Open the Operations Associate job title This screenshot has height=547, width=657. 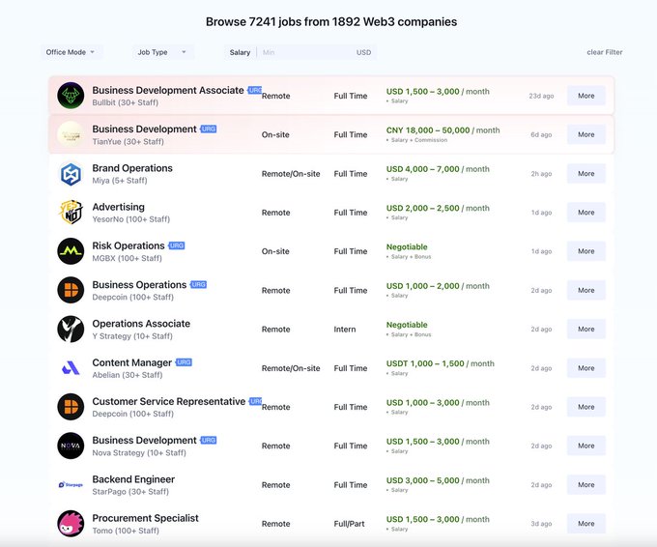click(141, 324)
